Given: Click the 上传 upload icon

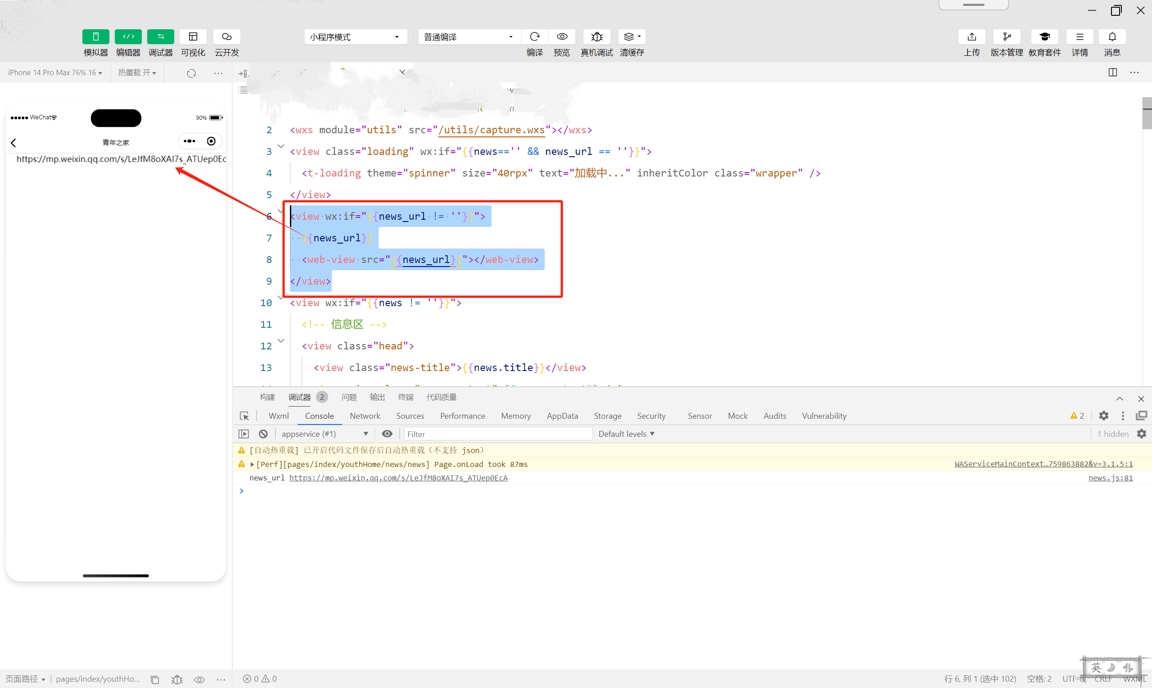Looking at the screenshot, I should 972,36.
